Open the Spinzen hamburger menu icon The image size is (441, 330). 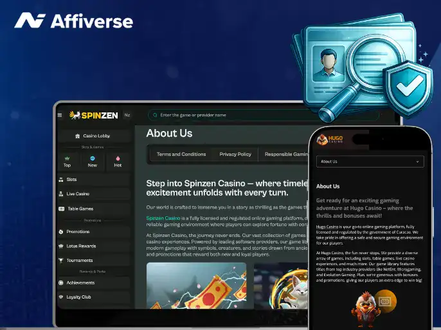point(60,115)
